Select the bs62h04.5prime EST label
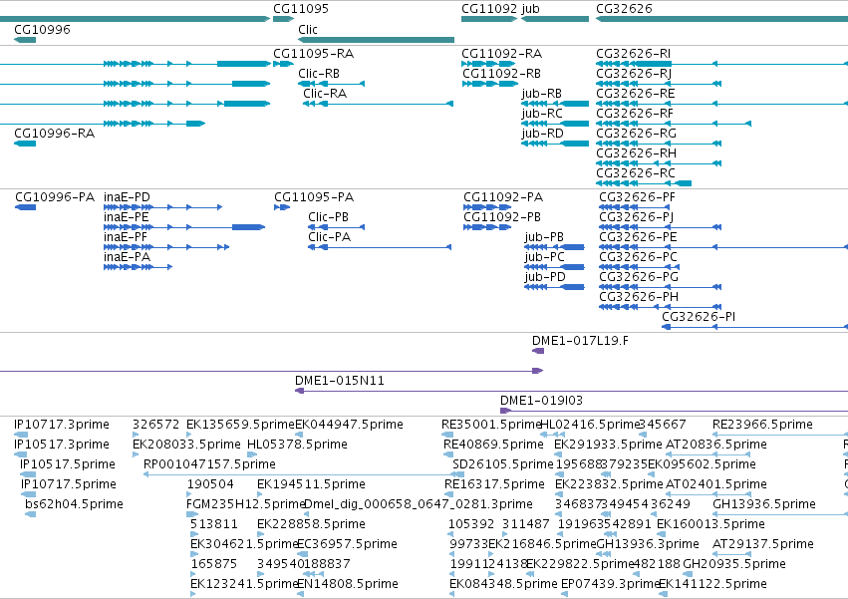 click(x=74, y=504)
